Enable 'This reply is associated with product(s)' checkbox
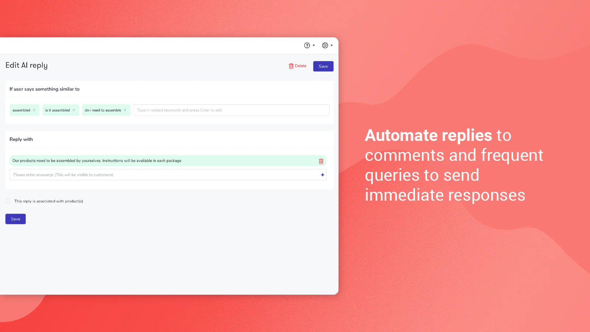 8,201
